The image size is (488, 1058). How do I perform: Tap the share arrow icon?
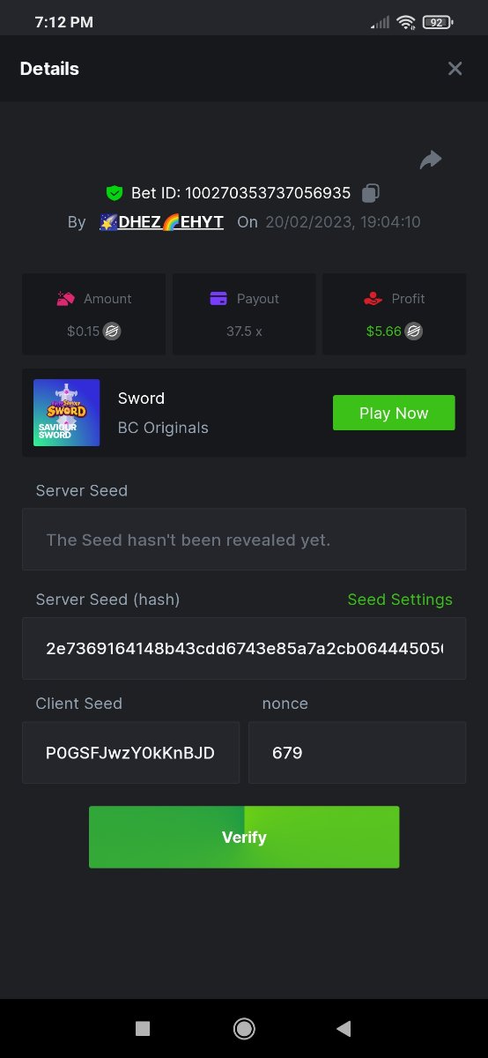(430, 160)
